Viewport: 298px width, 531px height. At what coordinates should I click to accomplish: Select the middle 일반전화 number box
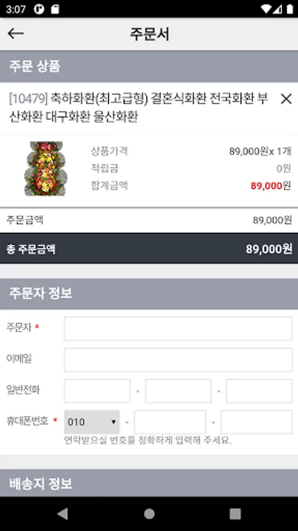[178, 391]
